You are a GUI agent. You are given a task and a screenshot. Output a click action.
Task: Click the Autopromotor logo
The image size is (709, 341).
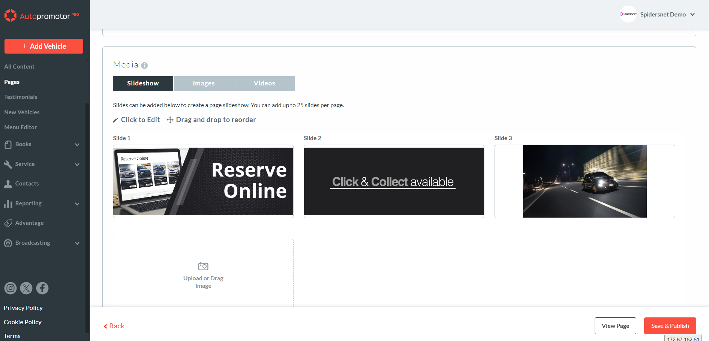(41, 16)
